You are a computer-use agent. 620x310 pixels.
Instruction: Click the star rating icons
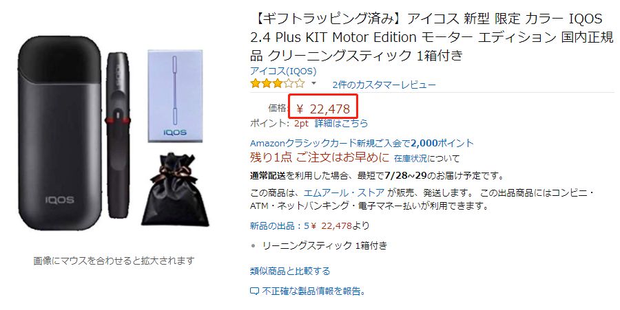click(278, 84)
